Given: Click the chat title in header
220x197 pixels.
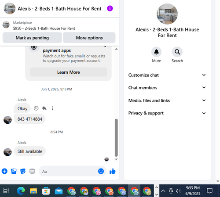Looking at the screenshot, I should tap(59, 9).
